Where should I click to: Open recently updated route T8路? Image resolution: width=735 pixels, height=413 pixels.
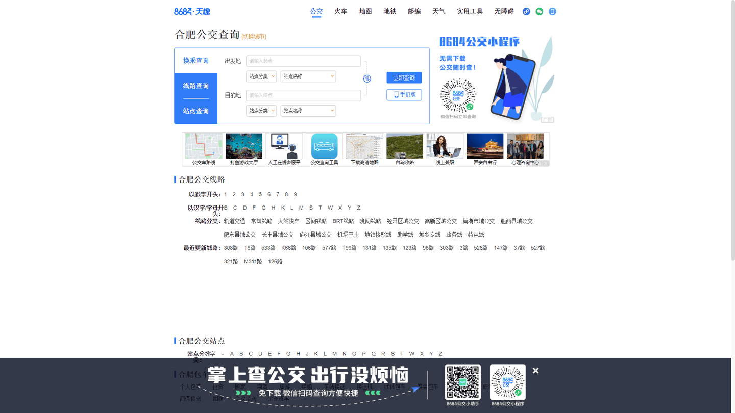250,248
